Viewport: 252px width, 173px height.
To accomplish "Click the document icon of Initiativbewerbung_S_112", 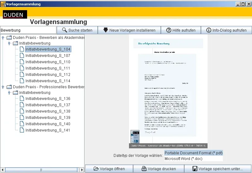I will [22, 74].
